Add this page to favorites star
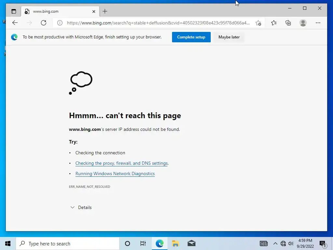 pyautogui.click(x=258, y=23)
